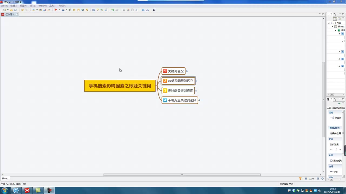Click the zoom out minus button
The image size is (346, 194).
(x=306, y=179)
